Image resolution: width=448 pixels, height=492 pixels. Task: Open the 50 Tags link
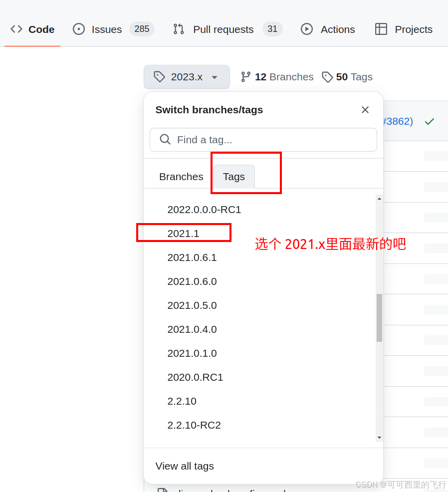[347, 77]
